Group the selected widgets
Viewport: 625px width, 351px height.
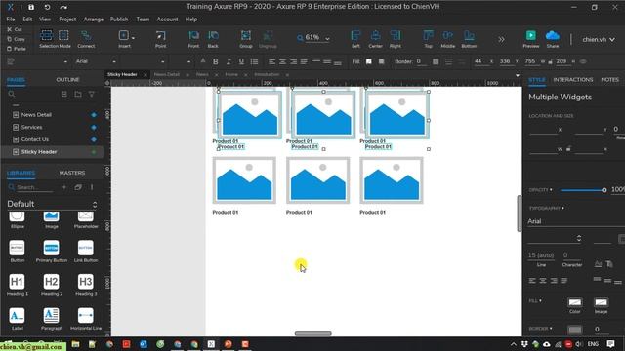[246, 39]
